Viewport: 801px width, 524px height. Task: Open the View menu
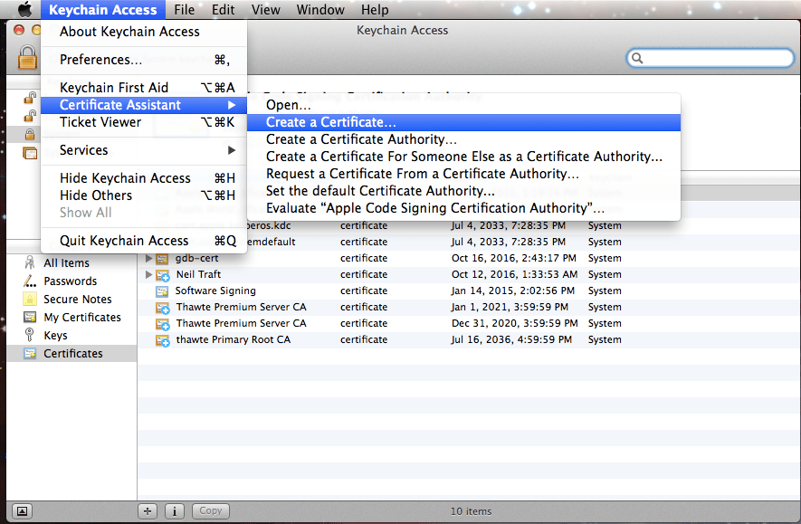click(265, 10)
